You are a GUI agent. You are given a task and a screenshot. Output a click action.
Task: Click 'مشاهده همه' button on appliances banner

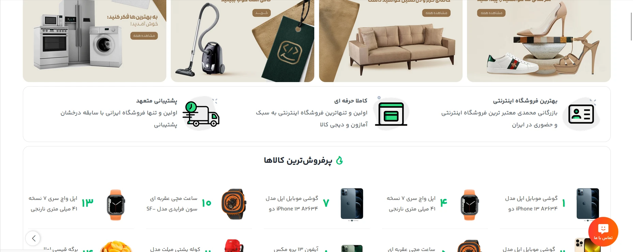[144, 36]
